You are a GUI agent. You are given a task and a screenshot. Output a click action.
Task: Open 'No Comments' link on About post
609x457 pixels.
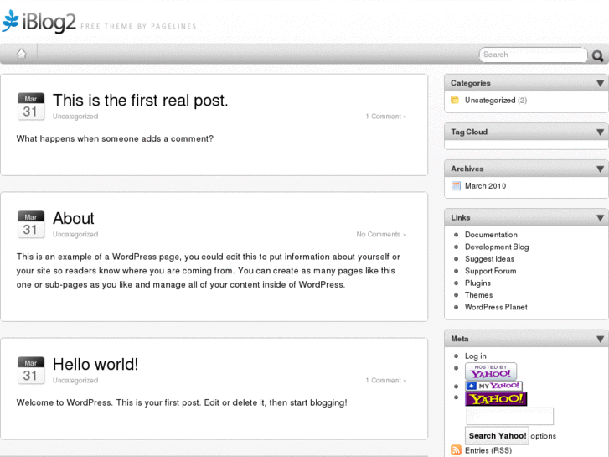tap(381, 234)
